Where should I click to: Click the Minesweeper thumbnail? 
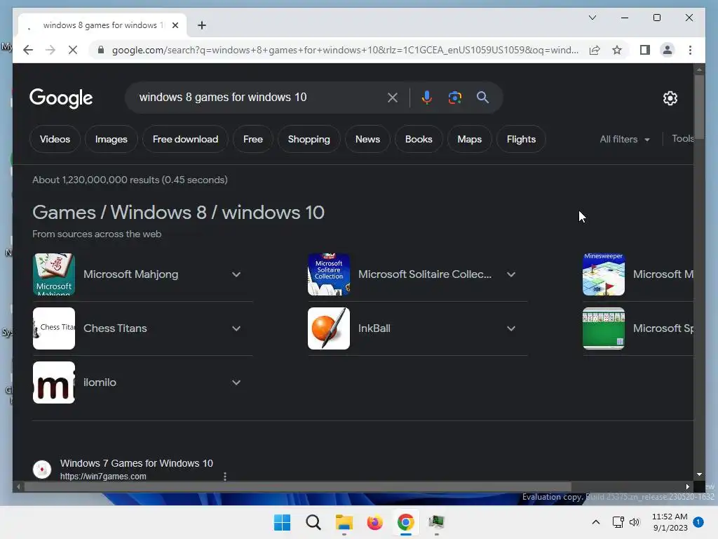[x=604, y=274]
